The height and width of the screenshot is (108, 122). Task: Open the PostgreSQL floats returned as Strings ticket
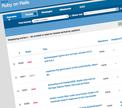coord(71,83)
